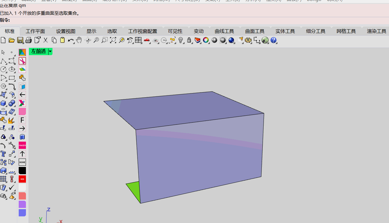Open the viewport dropdown next to 左前透
This screenshot has height=223, width=389.
[x=50, y=52]
